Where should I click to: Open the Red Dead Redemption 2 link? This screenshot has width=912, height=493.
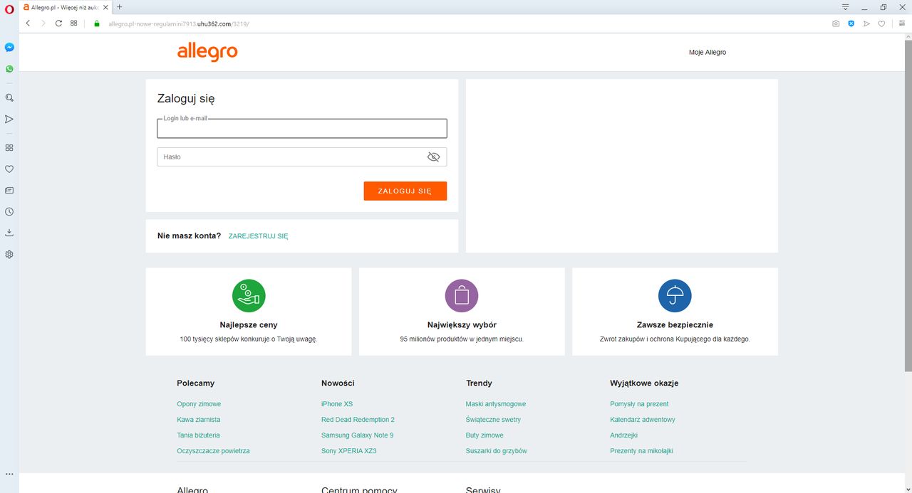(358, 420)
